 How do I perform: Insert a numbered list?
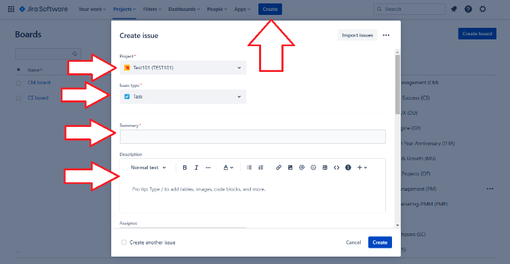261,168
